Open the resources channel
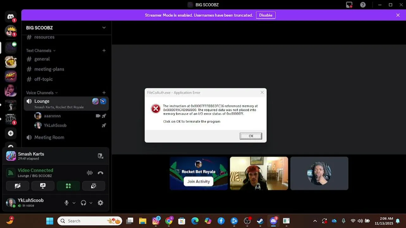The width and height of the screenshot is (406, 228). (x=66, y=37)
